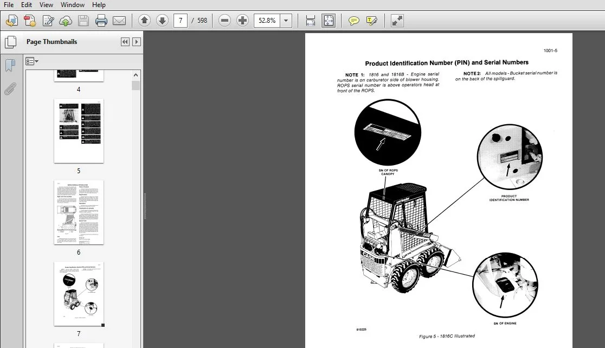Click the page code 1001-5

551,50
